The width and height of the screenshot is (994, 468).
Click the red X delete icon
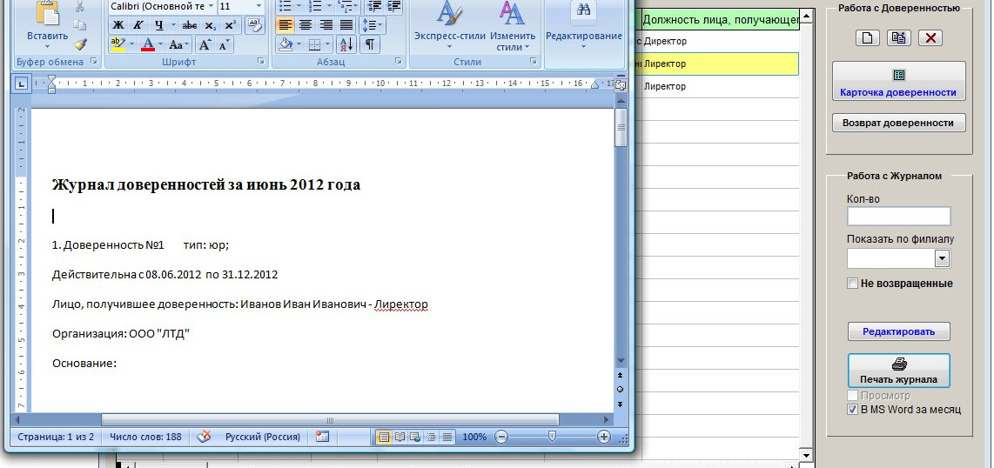point(930,37)
